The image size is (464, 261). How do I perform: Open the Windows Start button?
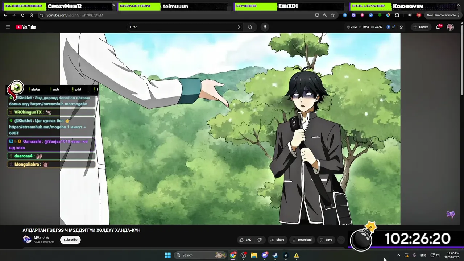tap(168, 255)
